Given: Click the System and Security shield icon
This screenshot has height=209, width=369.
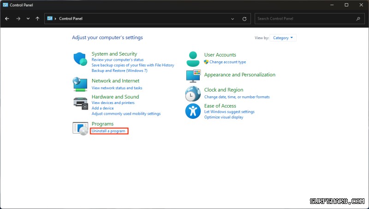Looking at the screenshot, I should click(80, 59).
